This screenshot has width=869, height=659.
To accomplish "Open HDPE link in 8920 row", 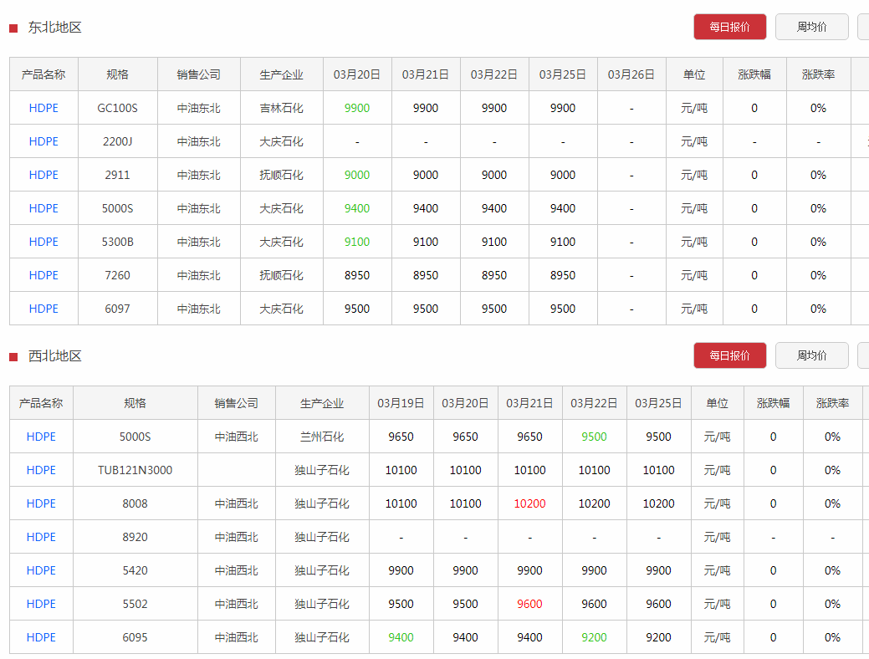I will pos(41,537).
